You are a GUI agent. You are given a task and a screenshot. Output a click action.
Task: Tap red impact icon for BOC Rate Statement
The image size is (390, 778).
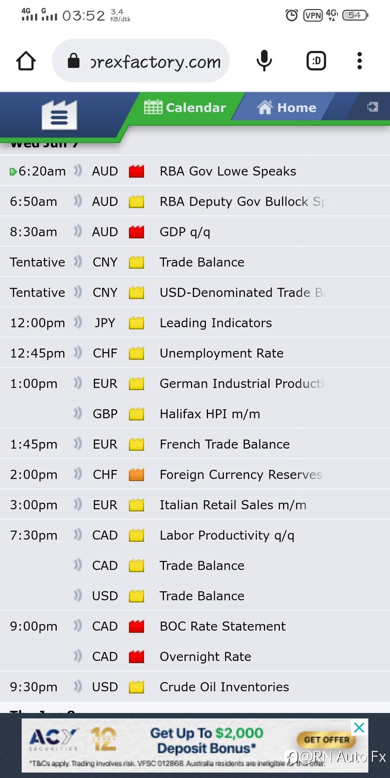136,626
